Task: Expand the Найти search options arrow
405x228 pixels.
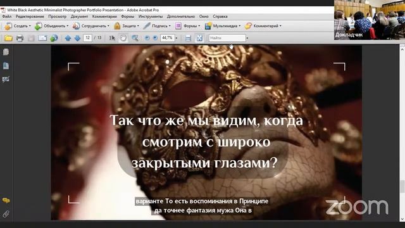Action: (247, 38)
